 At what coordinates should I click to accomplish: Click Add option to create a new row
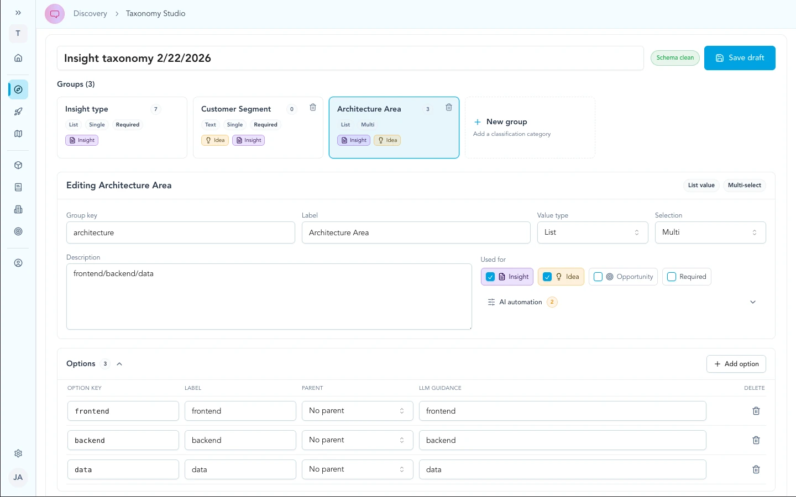pyautogui.click(x=736, y=363)
